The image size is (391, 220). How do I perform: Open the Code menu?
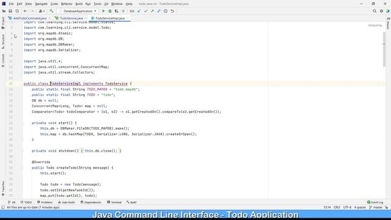click(54, 4)
